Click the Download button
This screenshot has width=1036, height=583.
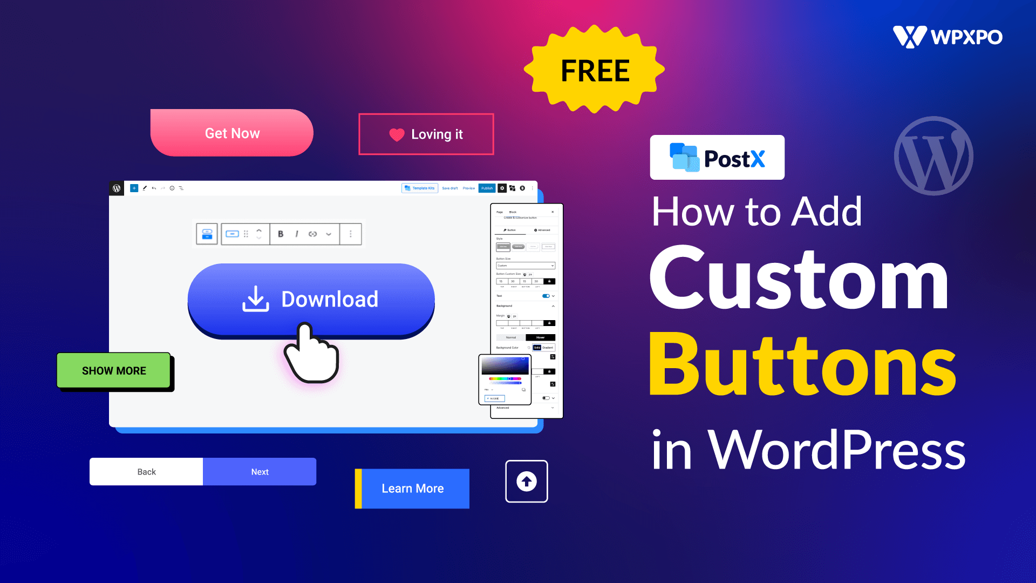[311, 299]
